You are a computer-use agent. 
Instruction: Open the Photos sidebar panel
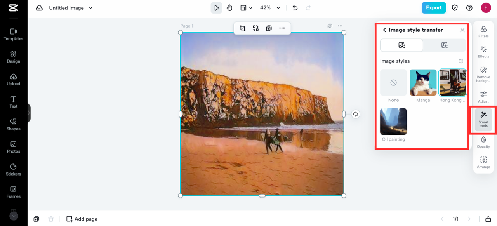(x=14, y=147)
